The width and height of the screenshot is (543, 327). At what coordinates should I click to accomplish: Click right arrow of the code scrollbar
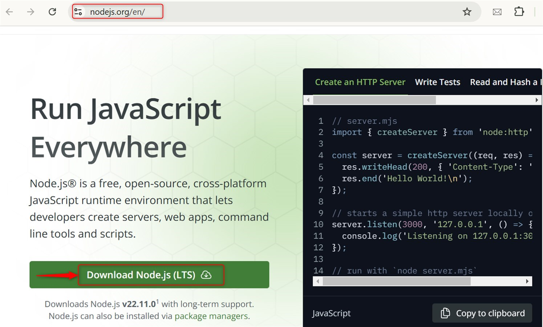tap(527, 281)
